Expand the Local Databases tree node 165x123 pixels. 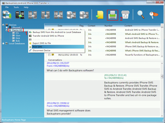coord(3,43)
